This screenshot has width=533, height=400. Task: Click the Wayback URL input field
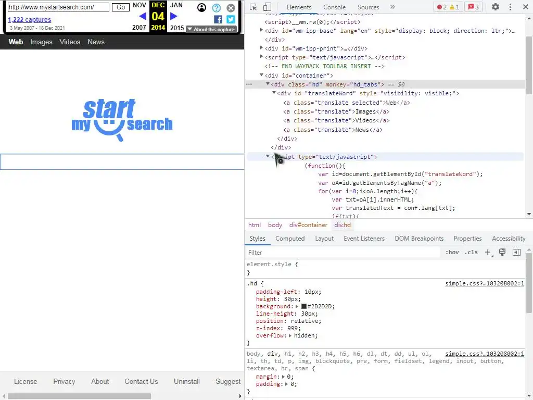58,7
